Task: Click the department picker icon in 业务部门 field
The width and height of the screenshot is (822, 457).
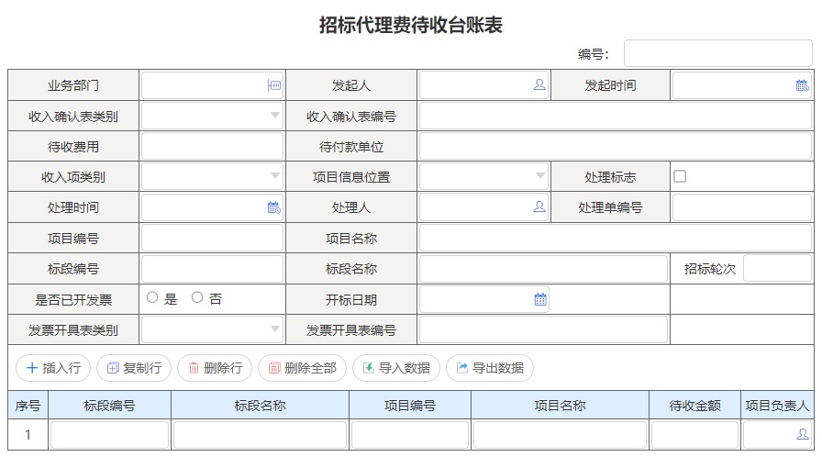Action: (x=273, y=85)
